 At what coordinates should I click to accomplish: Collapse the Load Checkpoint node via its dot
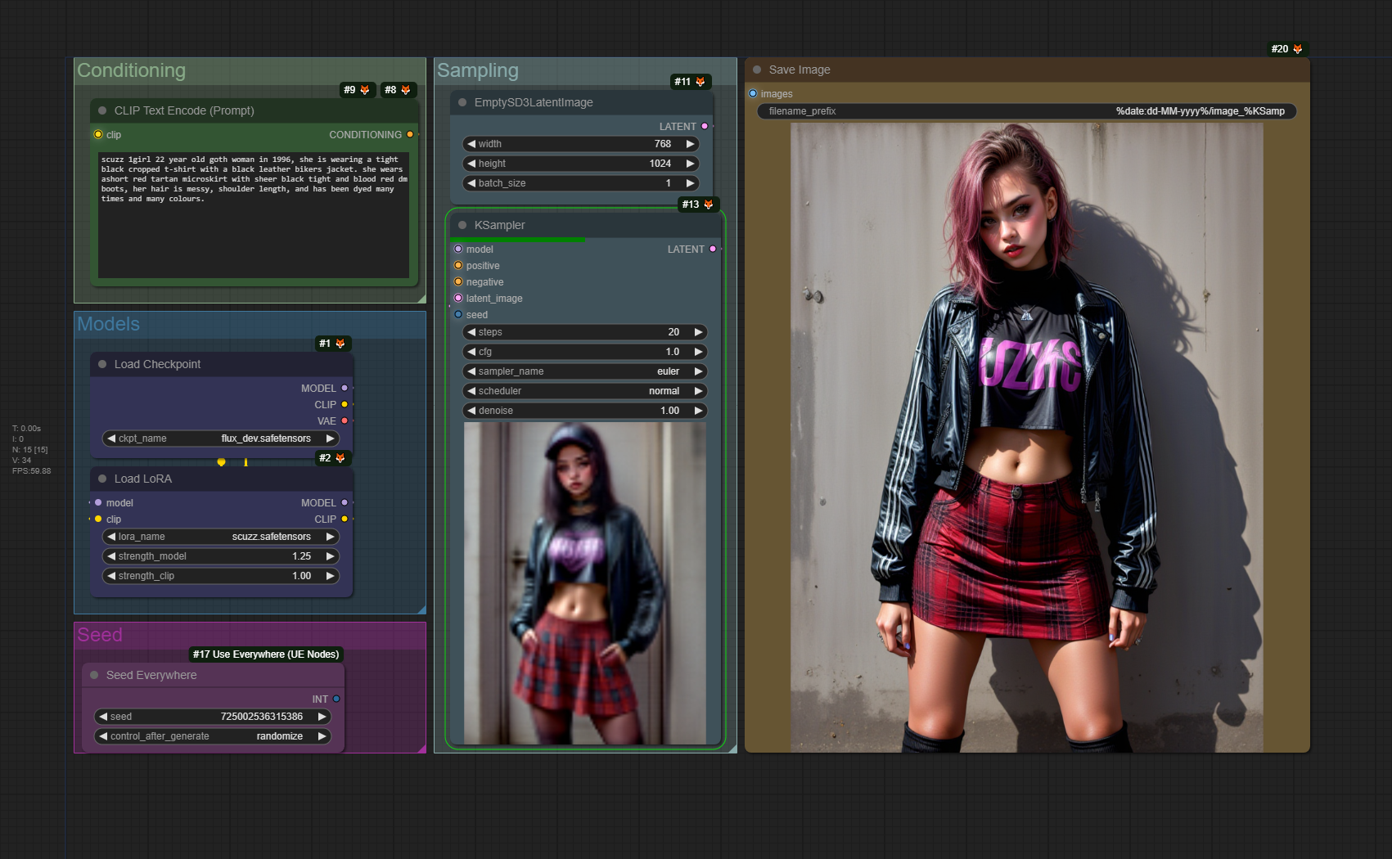tap(102, 364)
